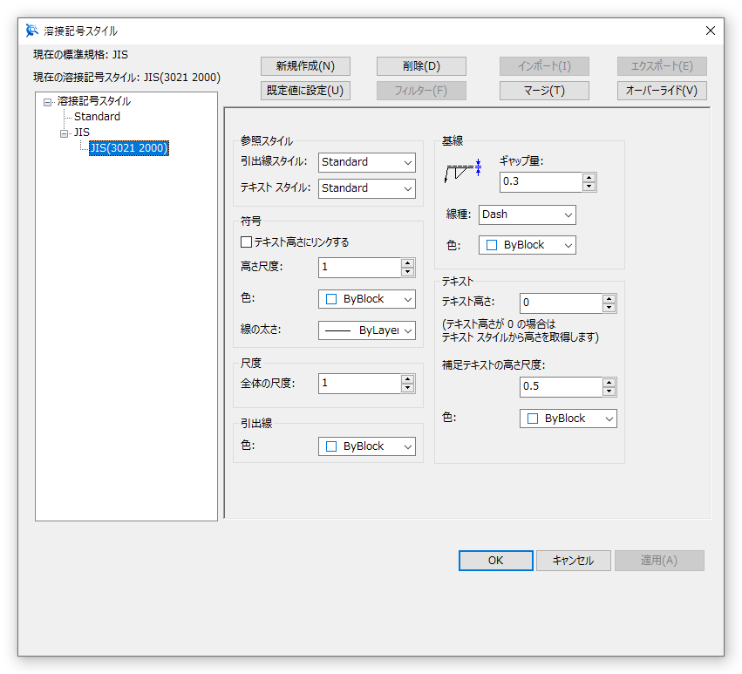
Task: Click the 新規作成(N) button
Action: tap(305, 66)
